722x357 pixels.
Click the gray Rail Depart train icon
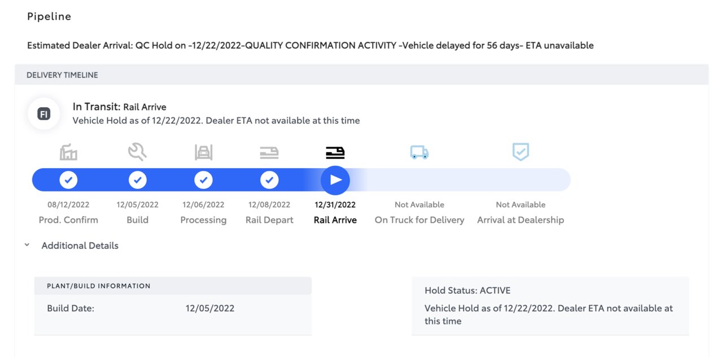click(269, 152)
